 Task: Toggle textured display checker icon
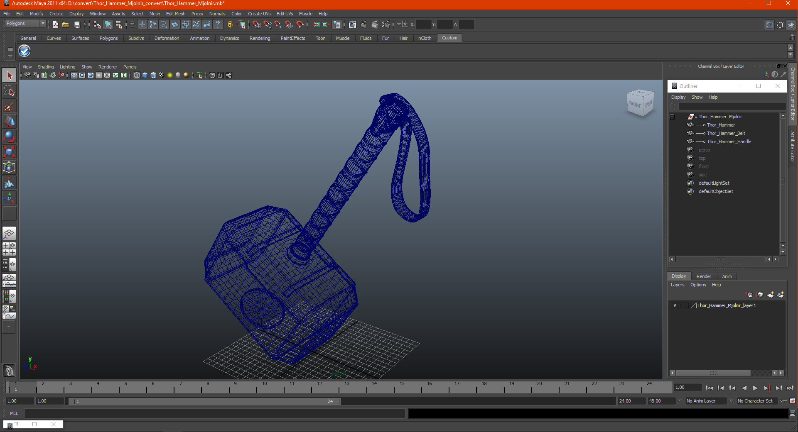(x=161, y=75)
